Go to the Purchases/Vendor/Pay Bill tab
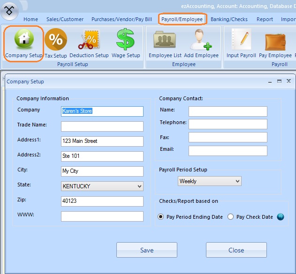296x274 pixels. click(x=122, y=19)
